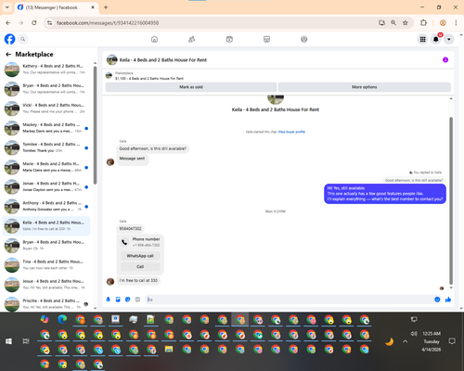
Task: Open the Marketplace storefront icon in navigation
Action: [266, 39]
